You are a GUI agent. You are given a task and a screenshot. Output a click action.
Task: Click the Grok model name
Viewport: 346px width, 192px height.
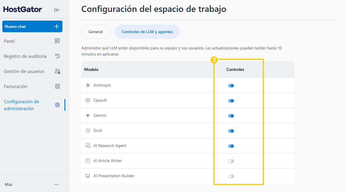(98, 130)
